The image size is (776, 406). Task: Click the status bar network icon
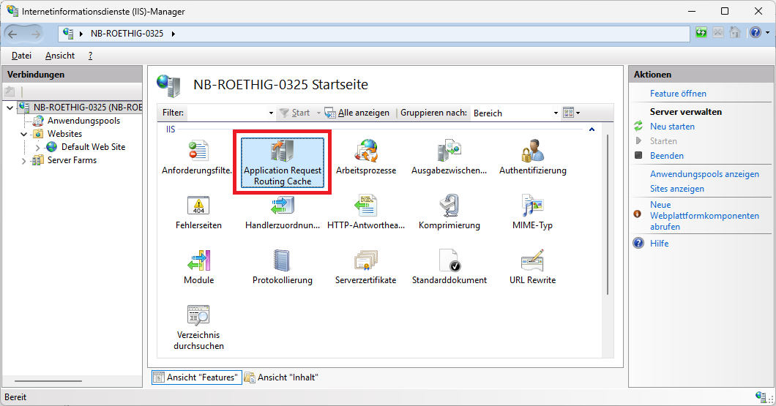coord(761,396)
